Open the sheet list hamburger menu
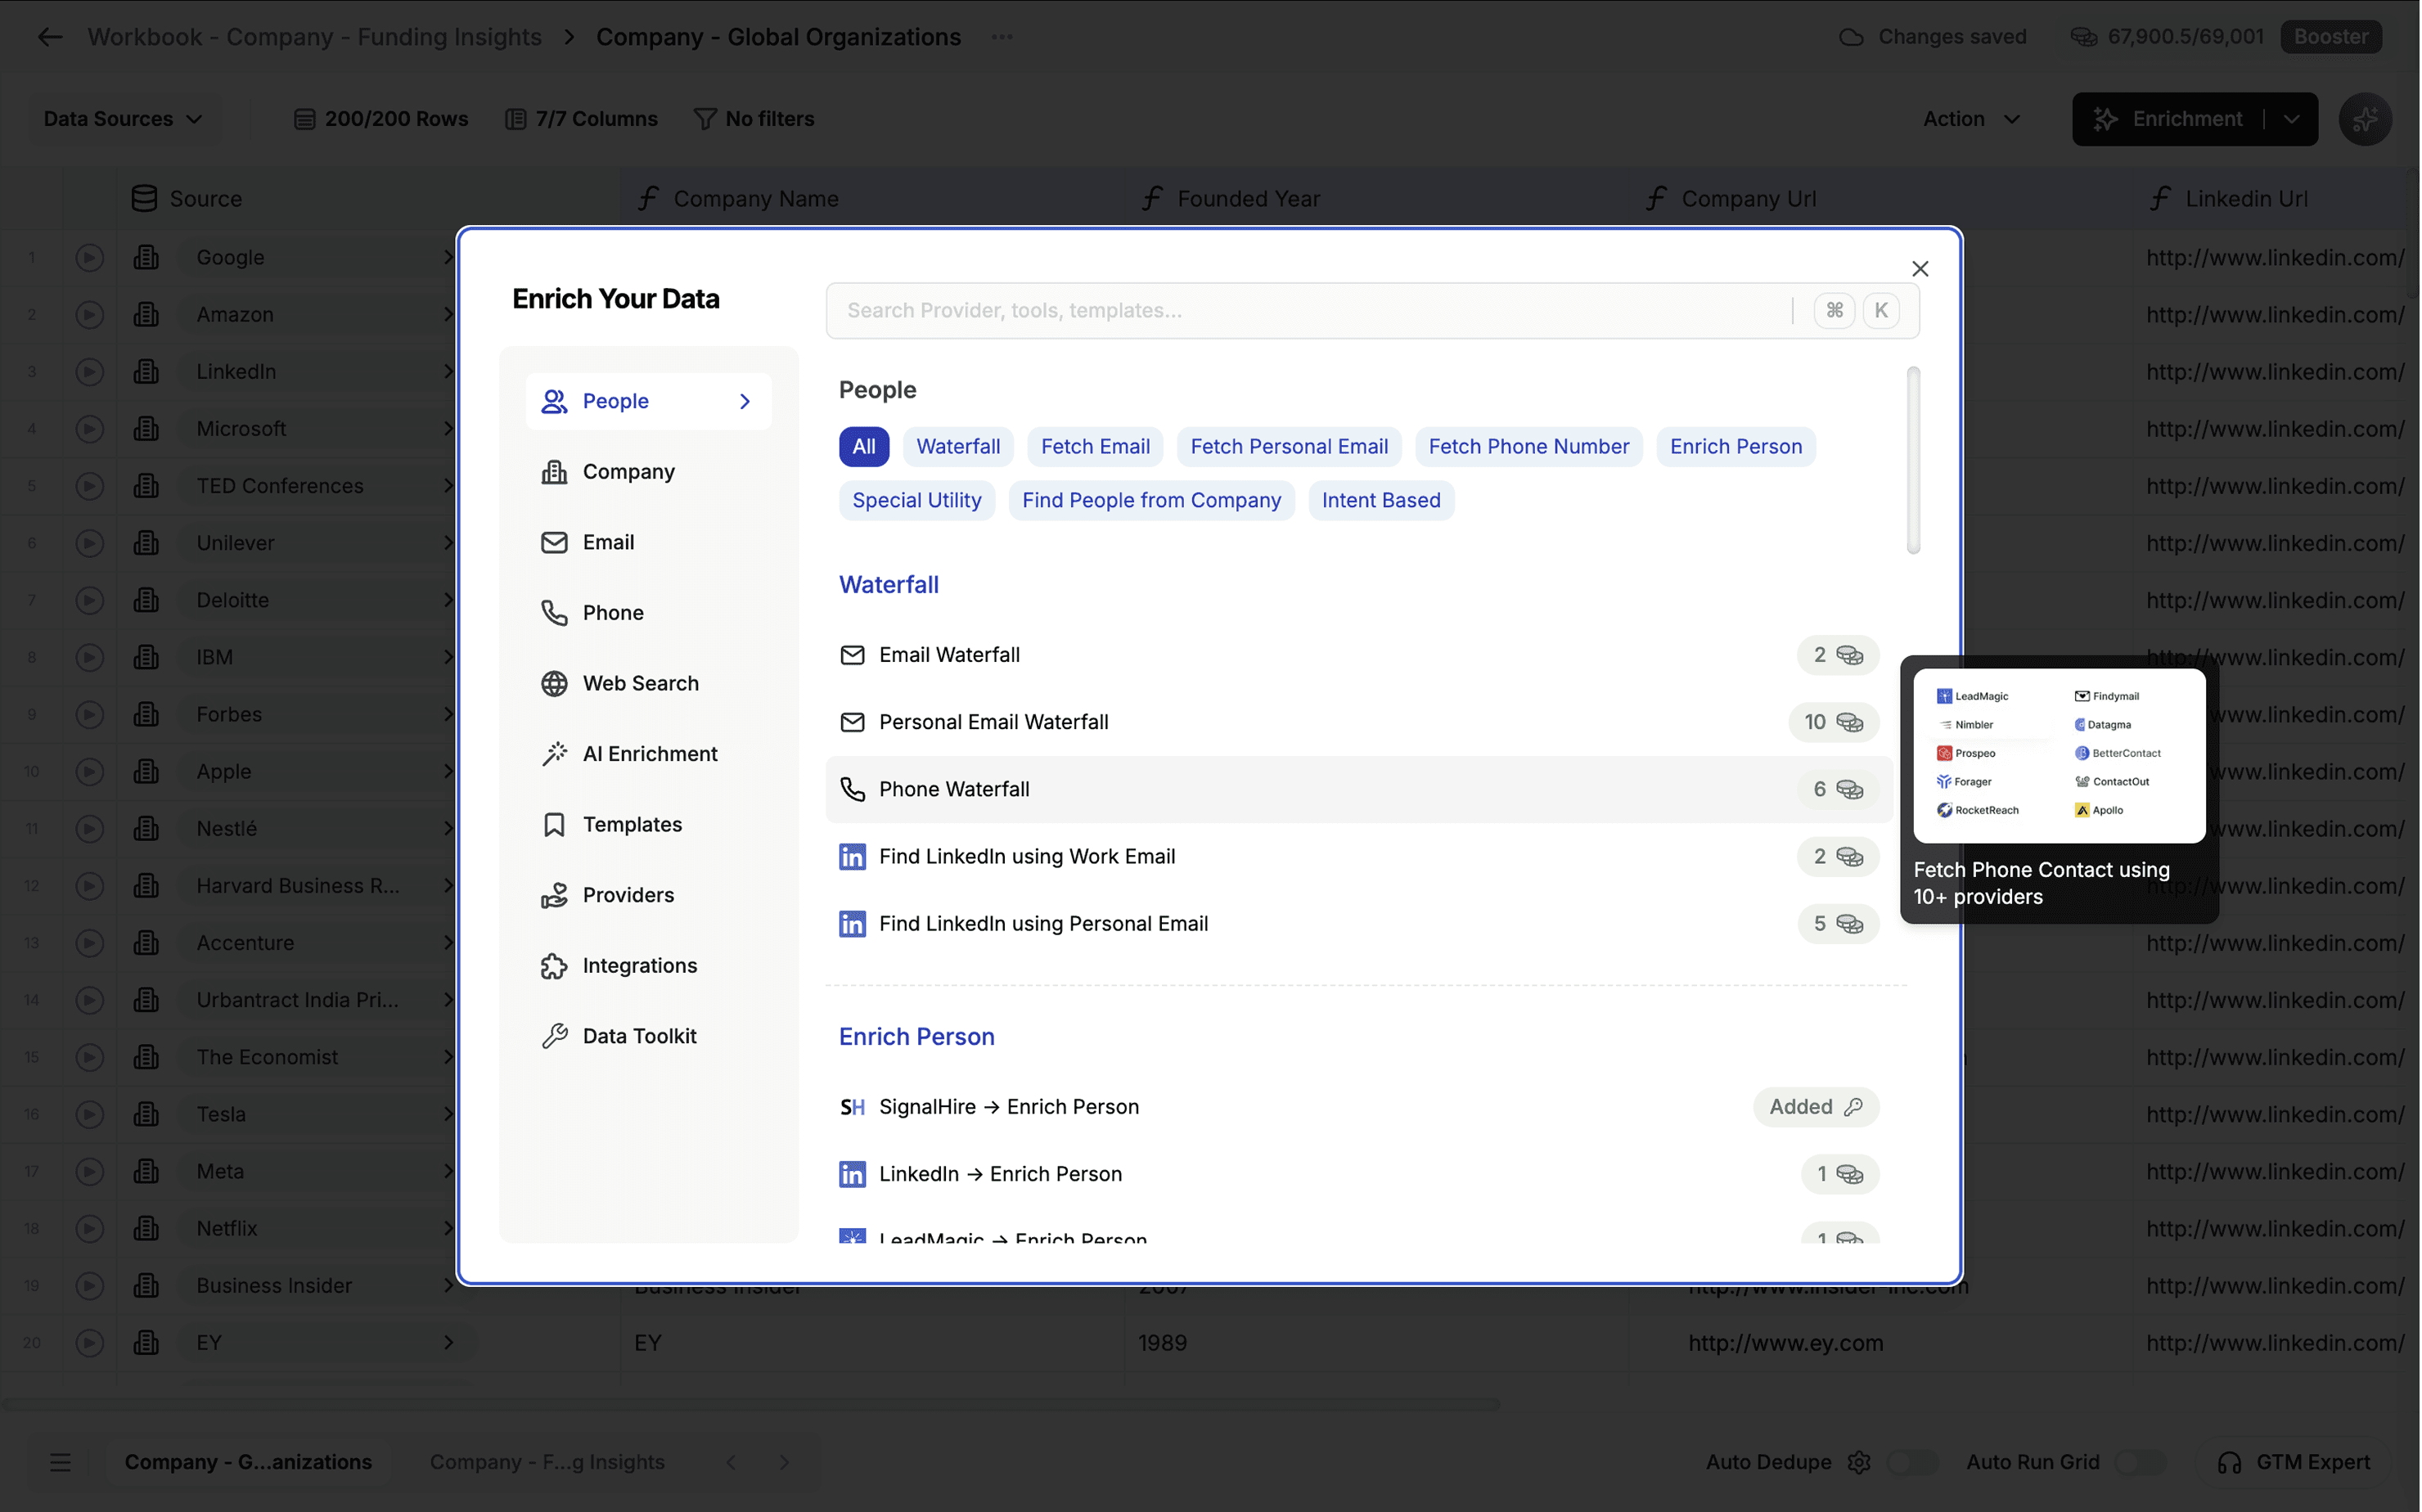This screenshot has height=1512, width=2422. (x=60, y=1462)
